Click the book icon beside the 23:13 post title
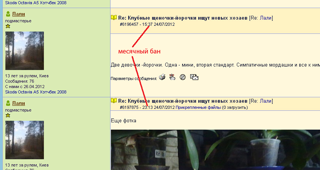The image size is (320, 170). click(x=114, y=101)
